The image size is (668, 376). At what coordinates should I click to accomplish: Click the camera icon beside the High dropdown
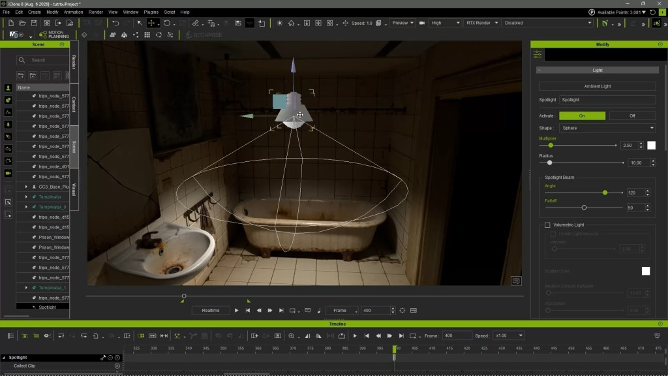pyautogui.click(x=422, y=23)
